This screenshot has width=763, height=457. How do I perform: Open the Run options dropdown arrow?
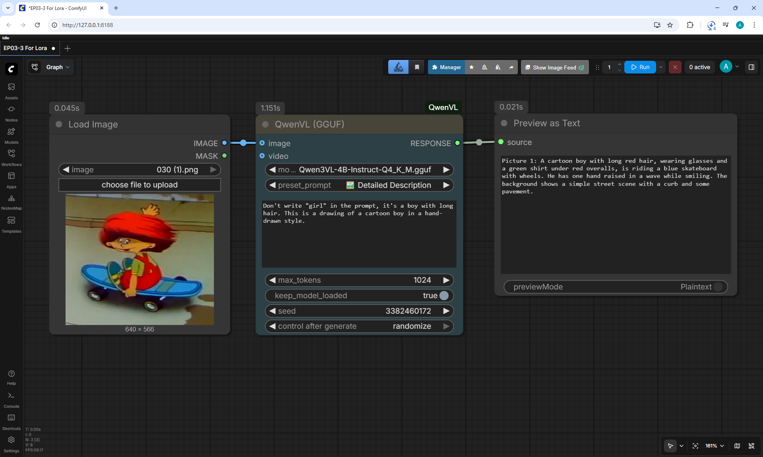pos(661,67)
